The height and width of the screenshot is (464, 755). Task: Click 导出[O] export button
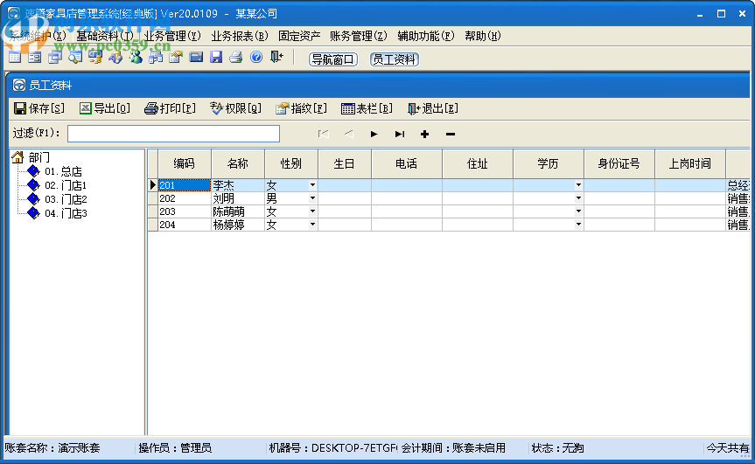point(105,108)
